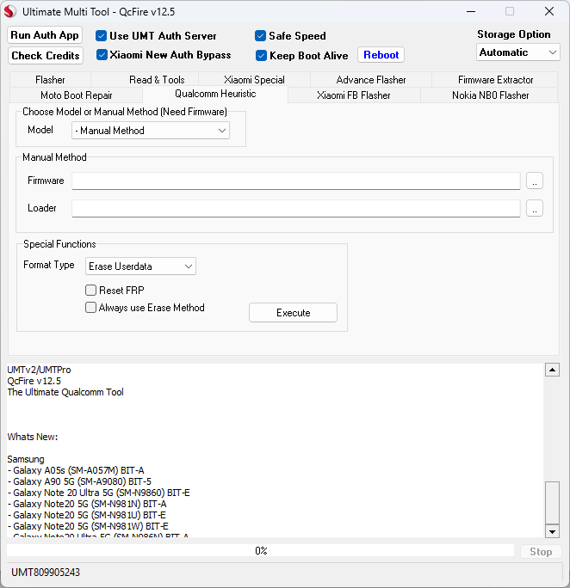Disable Safe Speed checkbox

click(260, 36)
